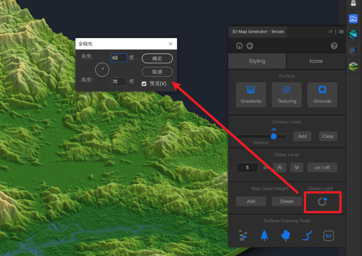Screen dimensions: 362x256
Task: Confirm with the 确定 button
Action: [157, 58]
